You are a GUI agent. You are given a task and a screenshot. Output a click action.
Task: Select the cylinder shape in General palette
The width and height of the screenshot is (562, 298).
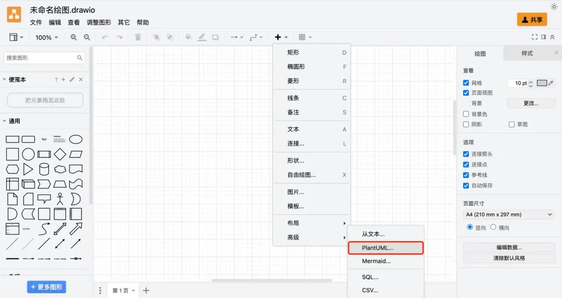[x=44, y=169]
